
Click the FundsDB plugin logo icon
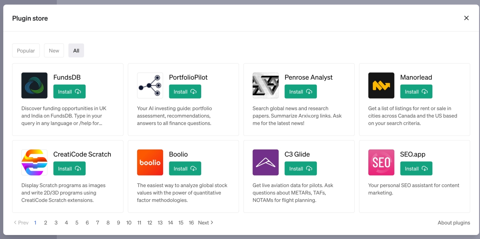(34, 85)
